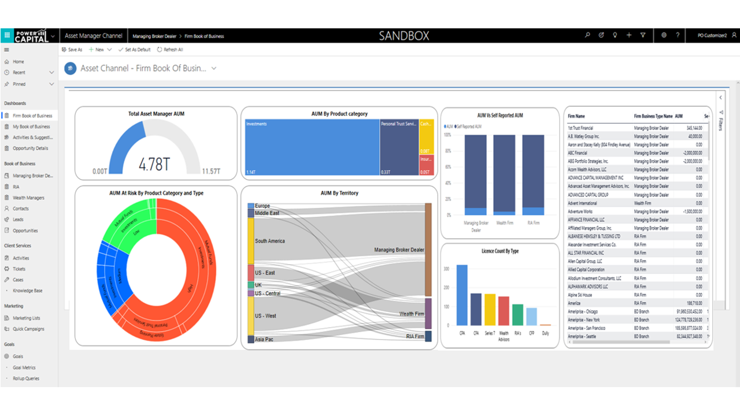Select the Ameriprise - Chicago row
This screenshot has height=416, width=740.
click(638, 311)
